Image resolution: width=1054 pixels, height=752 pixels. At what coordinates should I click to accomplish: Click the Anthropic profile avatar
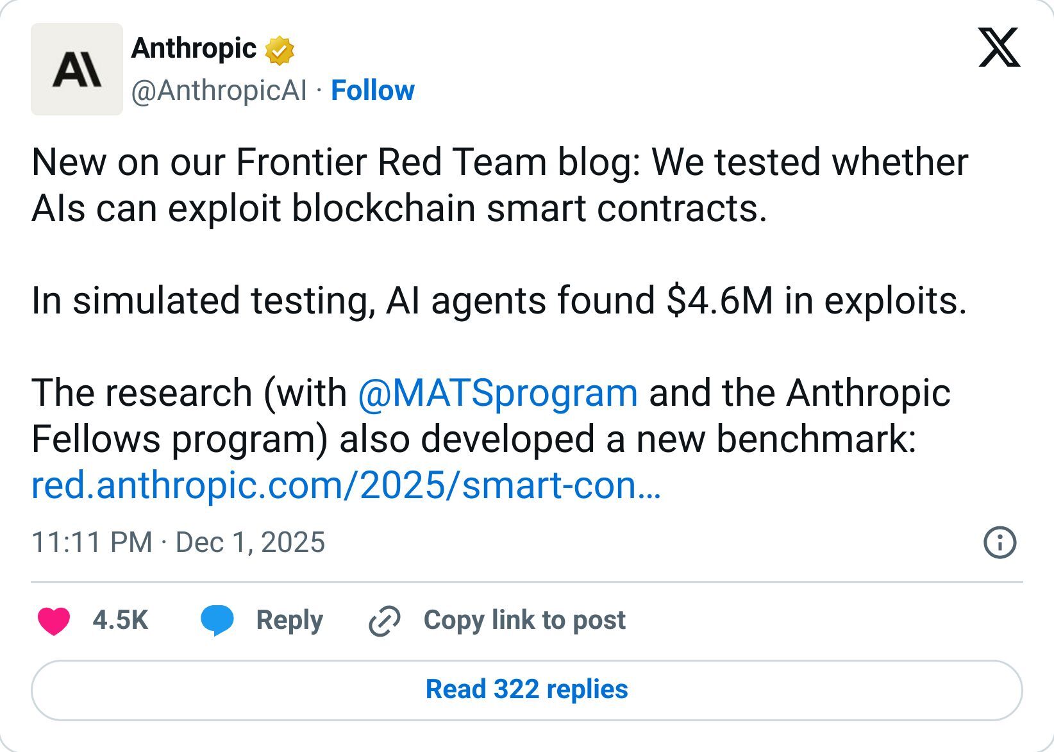coord(77,69)
